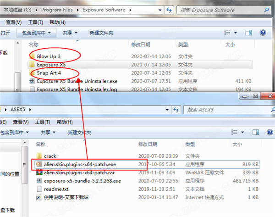Expand view options dropdown in Exposure Software window

(x=236, y=33)
